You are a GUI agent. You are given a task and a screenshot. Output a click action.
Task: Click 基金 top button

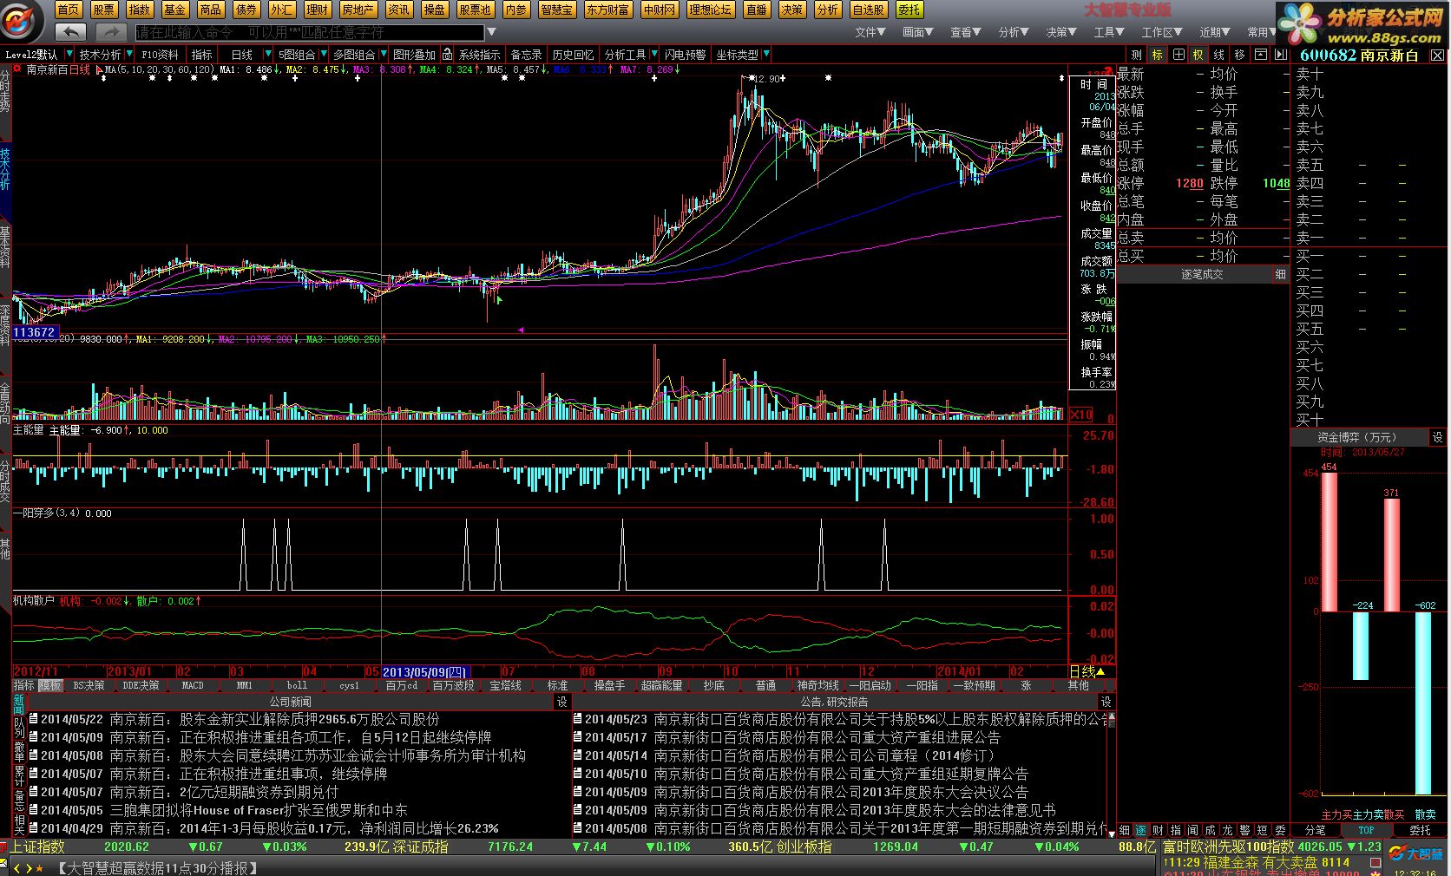pos(174,10)
